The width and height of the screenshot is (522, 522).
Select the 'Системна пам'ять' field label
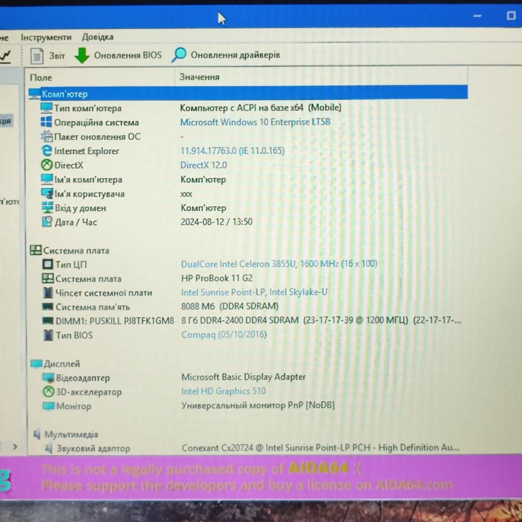pyautogui.click(x=93, y=307)
